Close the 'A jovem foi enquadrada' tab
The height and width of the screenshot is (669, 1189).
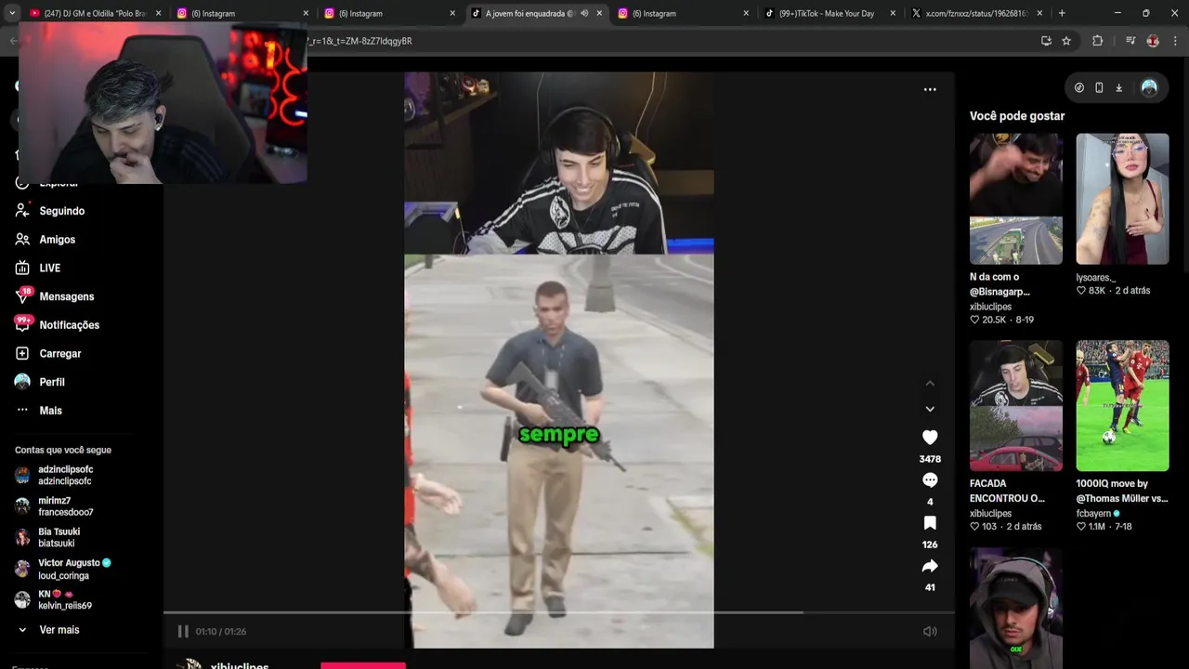(x=599, y=13)
